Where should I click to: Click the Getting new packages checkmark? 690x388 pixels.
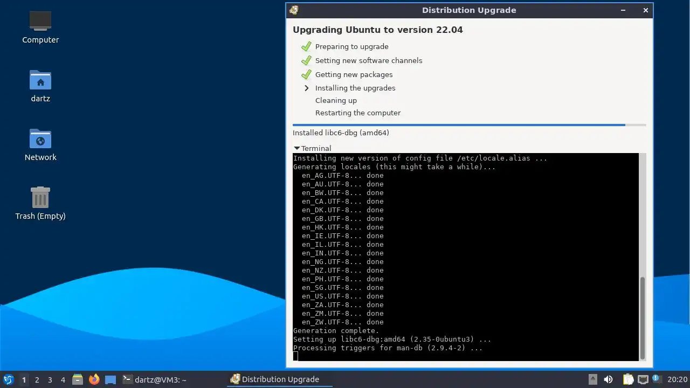click(x=306, y=74)
